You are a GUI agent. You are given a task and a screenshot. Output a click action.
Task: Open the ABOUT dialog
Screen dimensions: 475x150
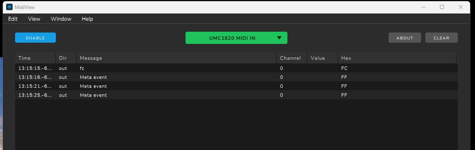tap(405, 38)
